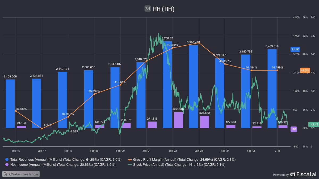
Task: Click the 44.484% margin data label
Action: coord(251,67)
